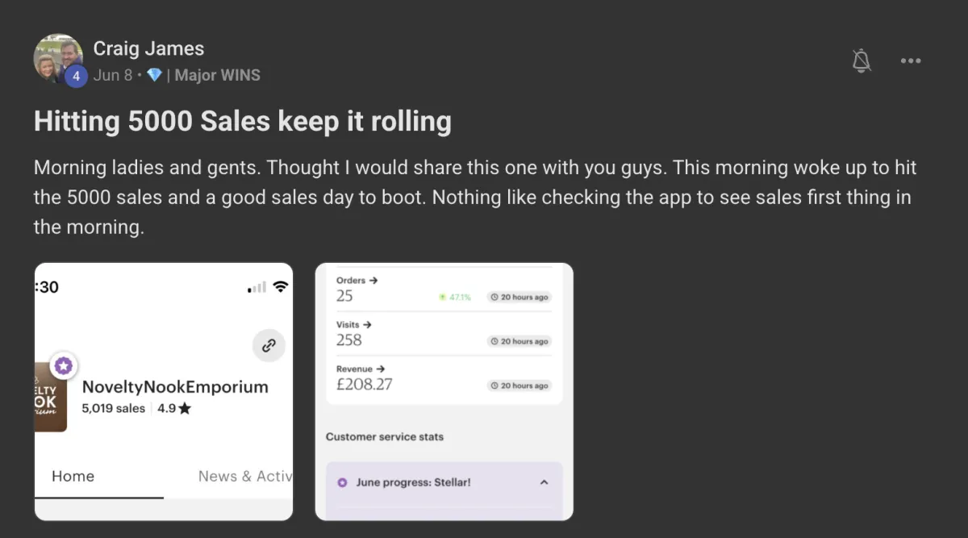Click the copy link icon in the shop screenshot
The image size is (968, 538).
(269, 345)
